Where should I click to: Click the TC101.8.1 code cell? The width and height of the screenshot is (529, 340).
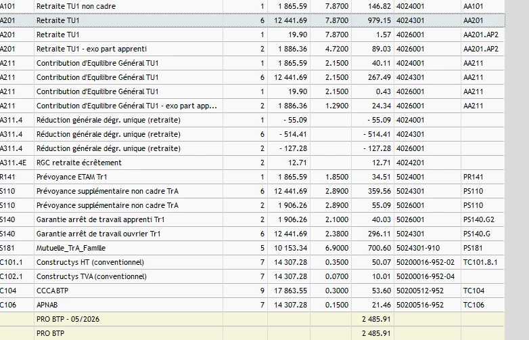click(x=482, y=262)
